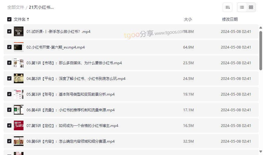263x155 pixels.
Task: Select the 24.5M size value
Action: 188,79
